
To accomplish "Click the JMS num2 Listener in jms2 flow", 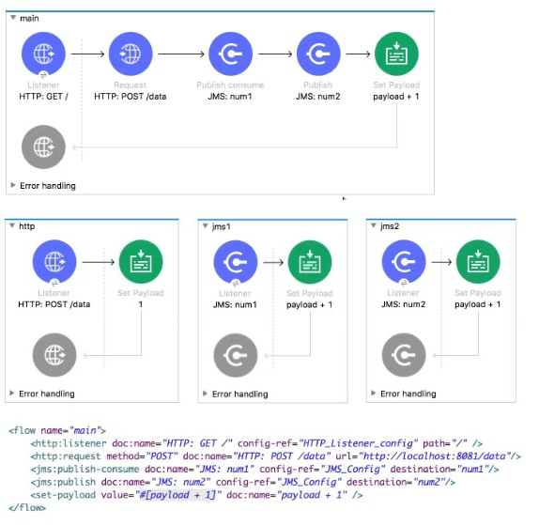I will [404, 262].
